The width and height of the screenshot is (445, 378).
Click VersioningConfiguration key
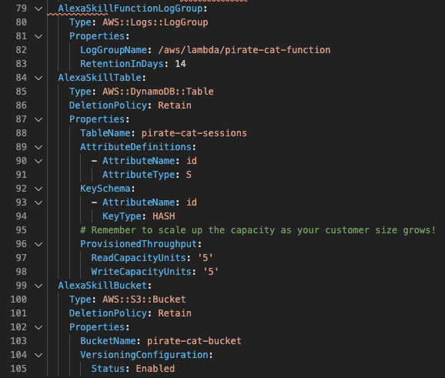[144, 355]
